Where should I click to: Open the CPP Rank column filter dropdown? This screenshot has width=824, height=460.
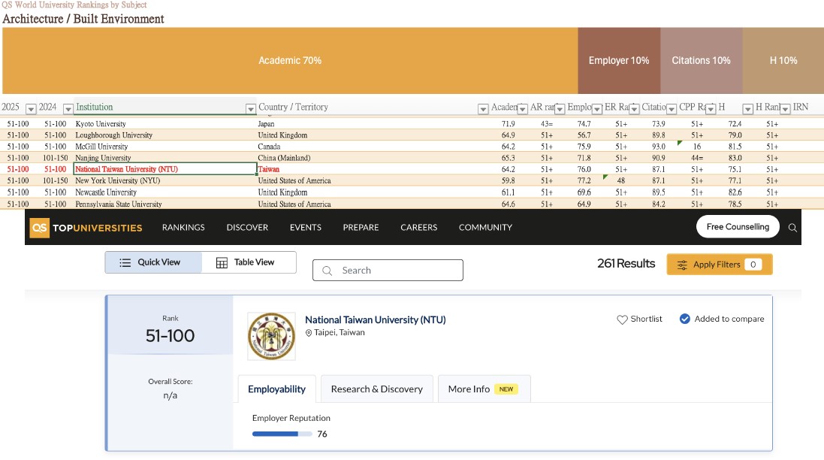click(x=711, y=109)
